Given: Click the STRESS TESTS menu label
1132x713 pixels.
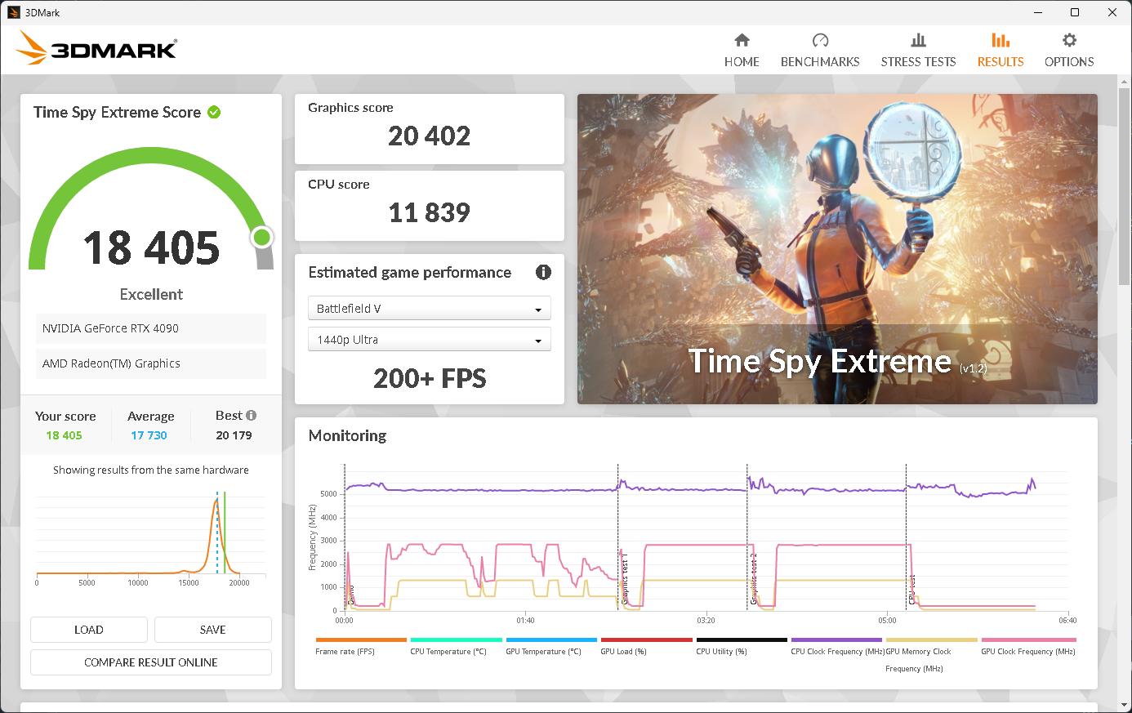Looking at the screenshot, I should pyautogui.click(x=918, y=61).
